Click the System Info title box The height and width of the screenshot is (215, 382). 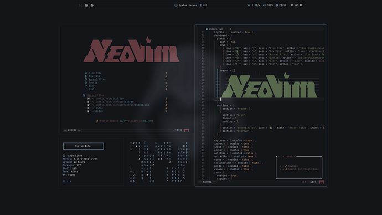pyautogui.click(x=83, y=146)
